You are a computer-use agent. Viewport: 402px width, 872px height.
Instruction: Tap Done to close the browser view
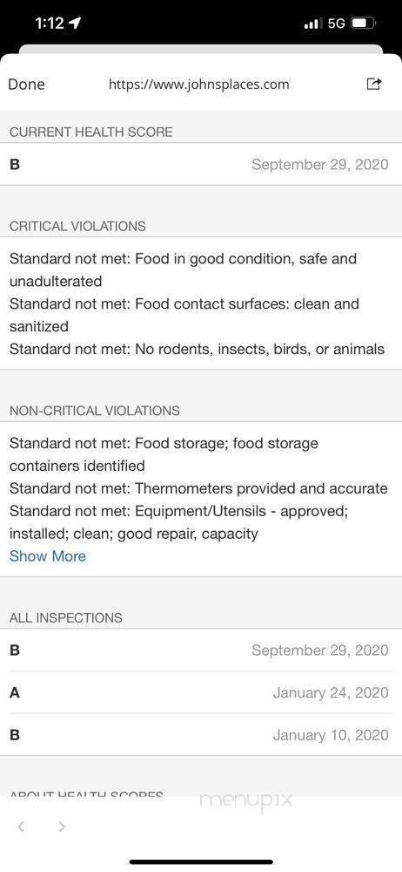tap(27, 84)
